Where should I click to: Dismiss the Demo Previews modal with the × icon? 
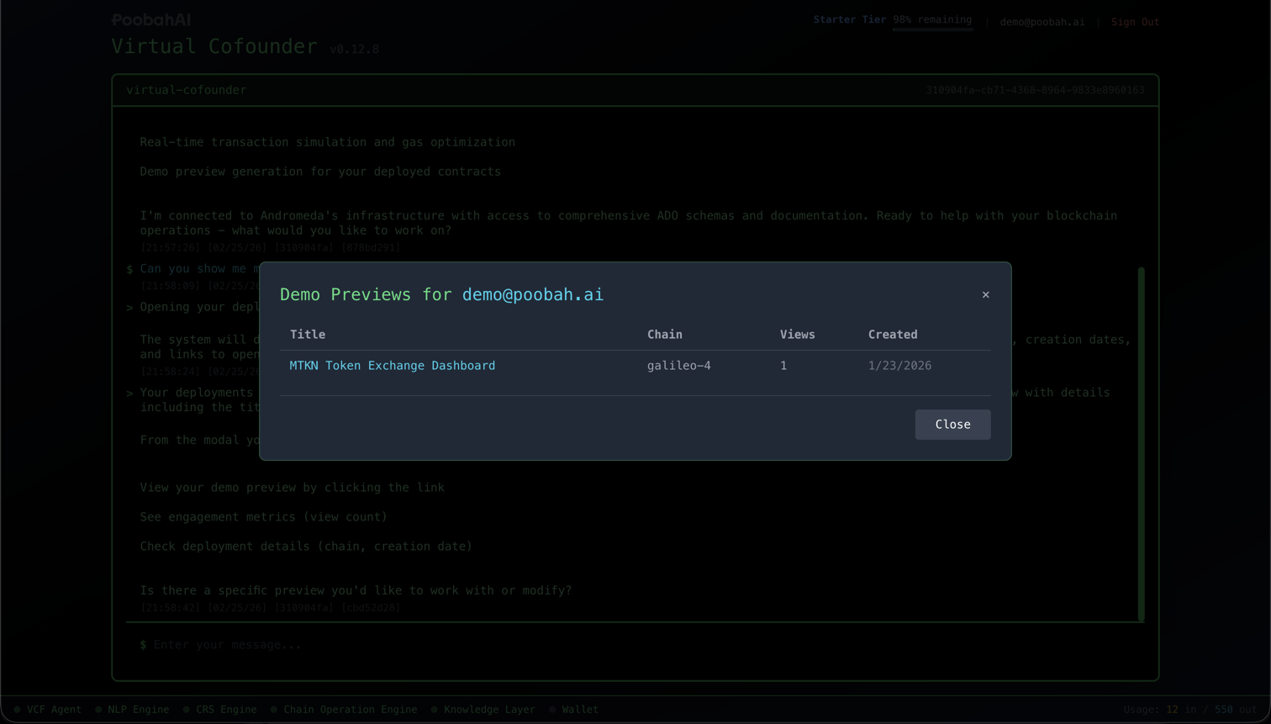(x=985, y=294)
